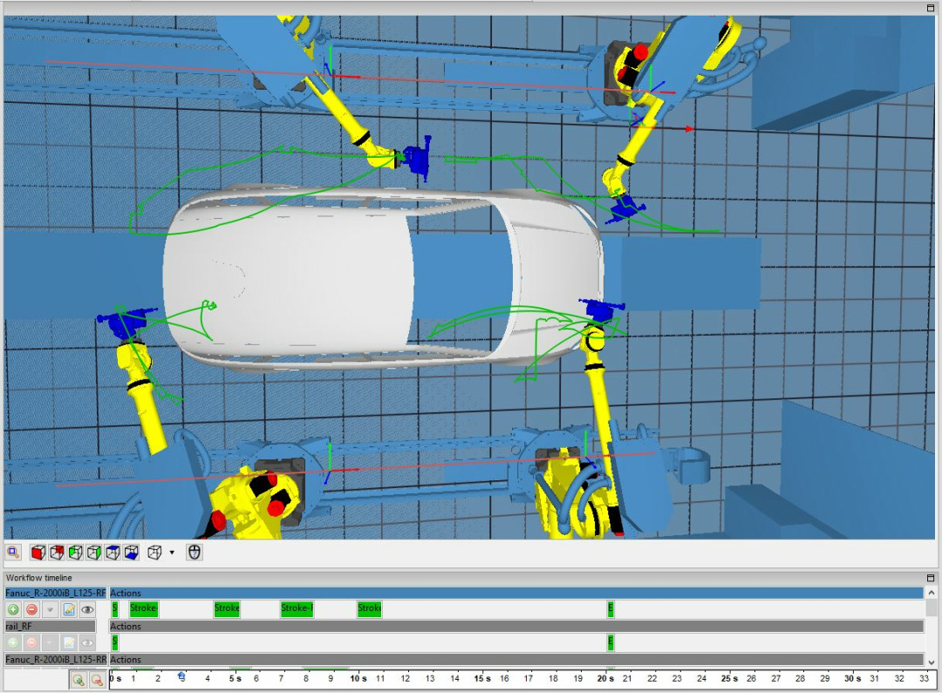Image resolution: width=942 pixels, height=693 pixels.
Task: Select the S start block in Fanuc RF row
Action: coord(115,608)
